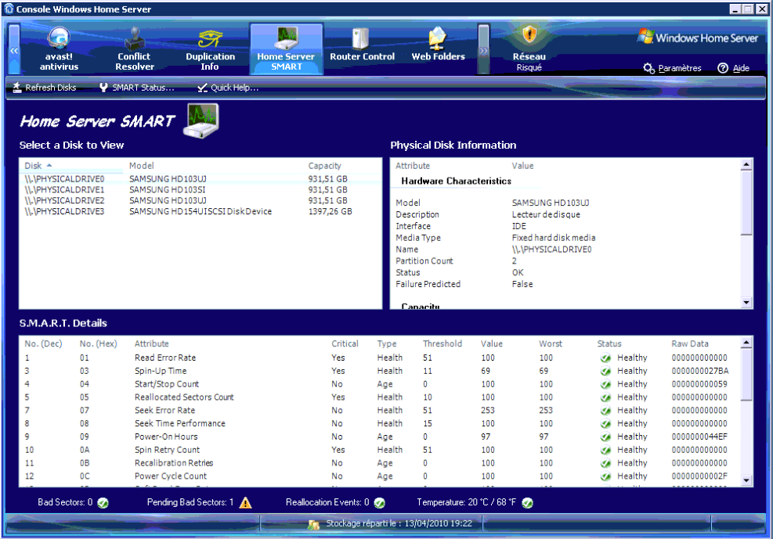Switch to the Web Folders tab label
This screenshot has width=773, height=539.
(439, 56)
